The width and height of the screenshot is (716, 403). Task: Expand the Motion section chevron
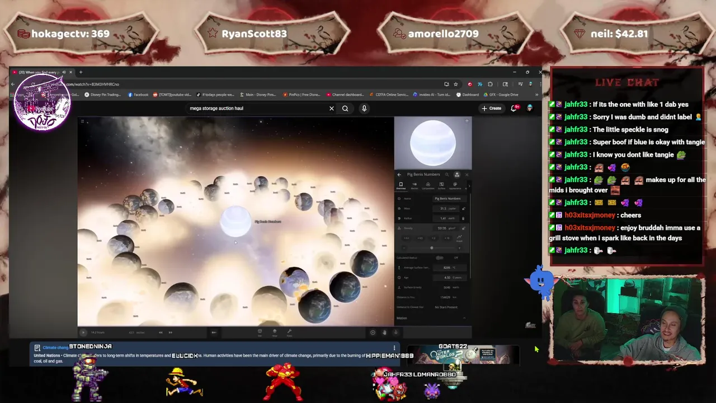(464, 318)
